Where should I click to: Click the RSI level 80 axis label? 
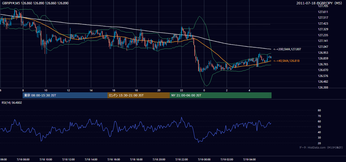(x=319, y=110)
